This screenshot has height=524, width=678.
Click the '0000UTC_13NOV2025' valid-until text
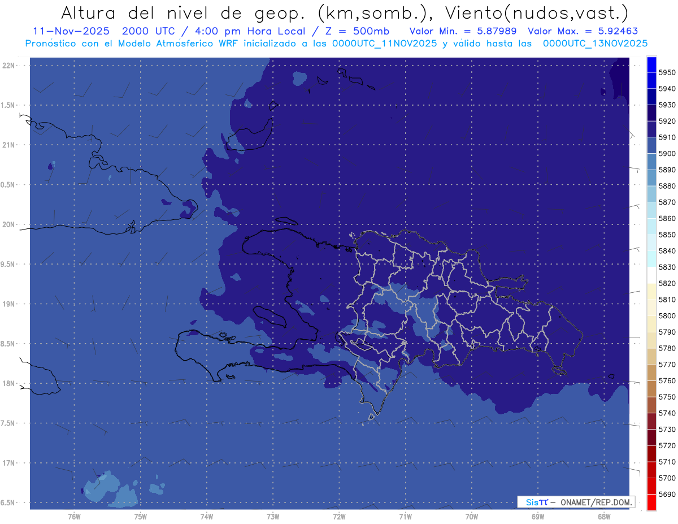click(595, 43)
